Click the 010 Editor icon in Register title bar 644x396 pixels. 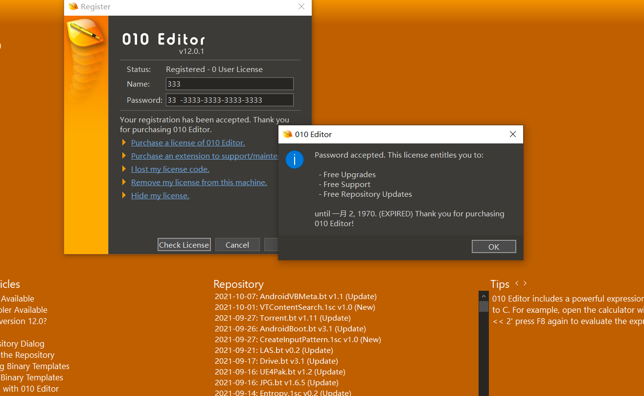pyautogui.click(x=73, y=7)
